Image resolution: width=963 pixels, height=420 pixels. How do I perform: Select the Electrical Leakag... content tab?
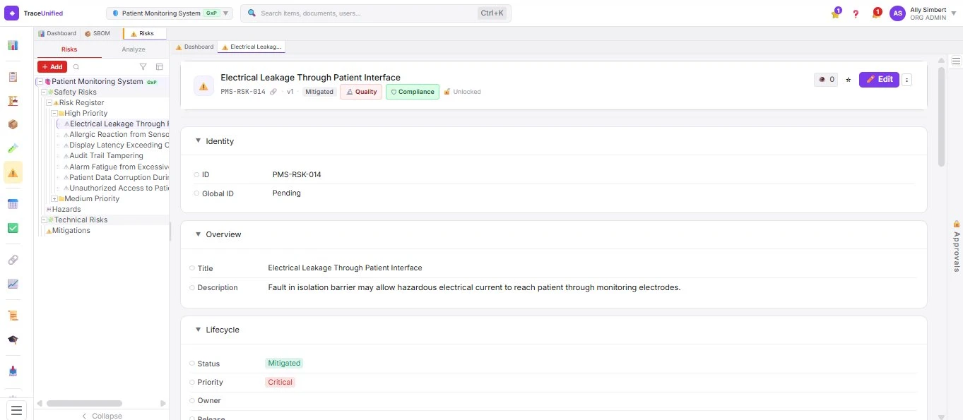[252, 47]
